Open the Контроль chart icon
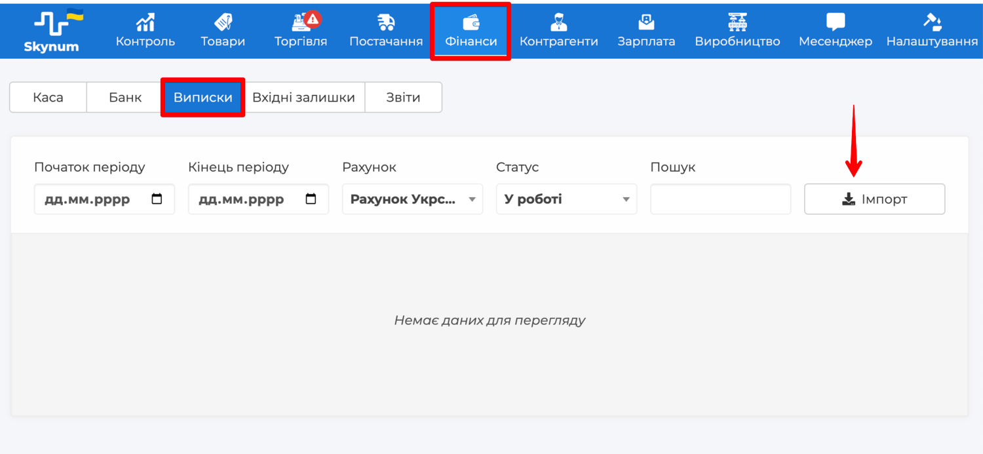Viewport: 983px width, 454px height. point(145,22)
